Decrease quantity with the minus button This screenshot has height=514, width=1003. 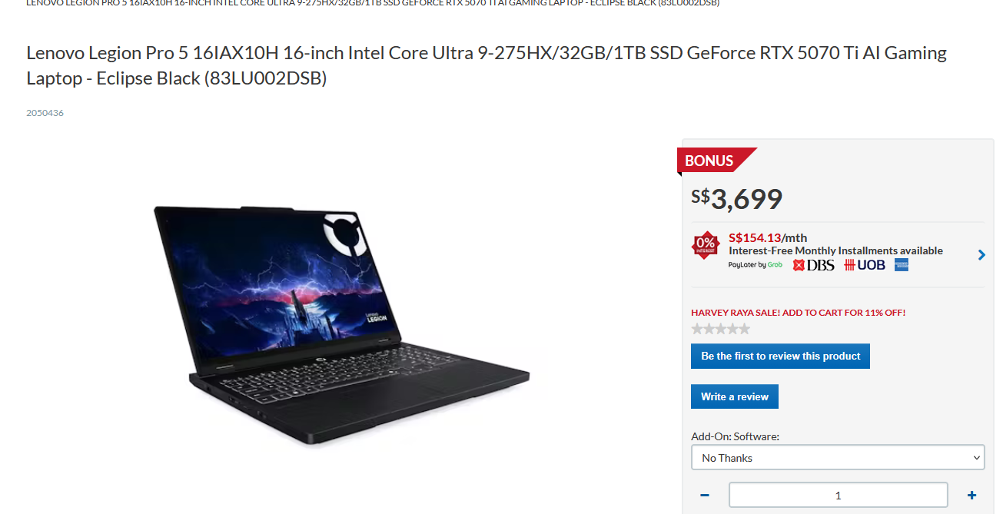click(705, 496)
